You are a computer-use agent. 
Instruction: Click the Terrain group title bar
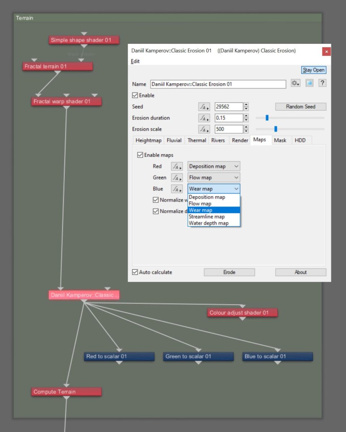point(168,18)
